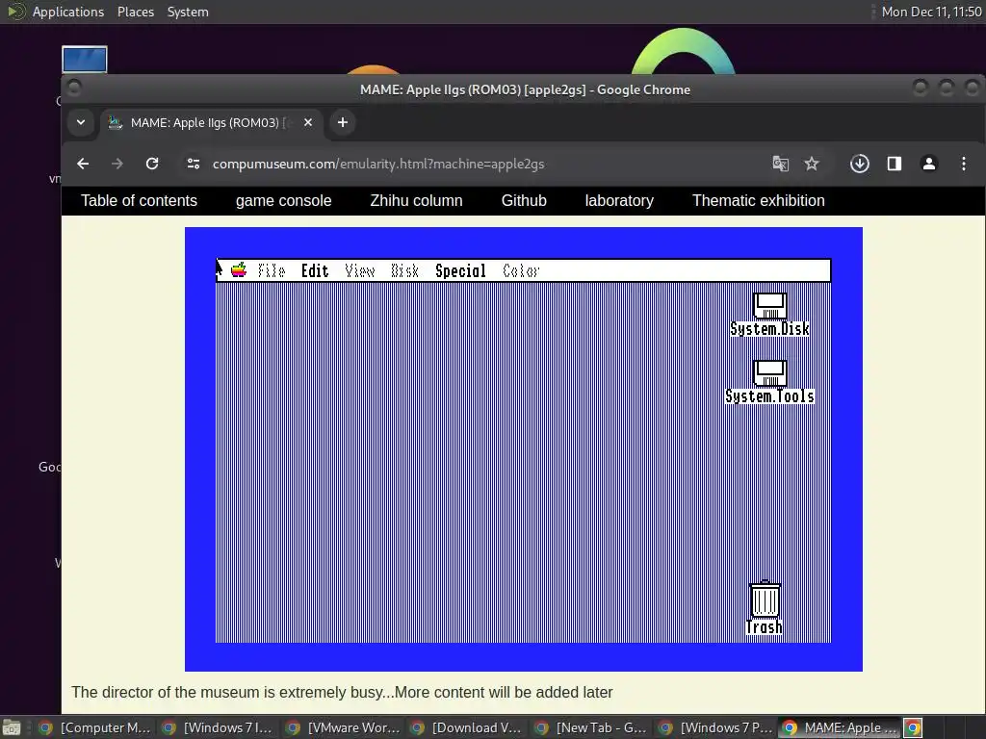Select the Trash can icon

[765, 608]
